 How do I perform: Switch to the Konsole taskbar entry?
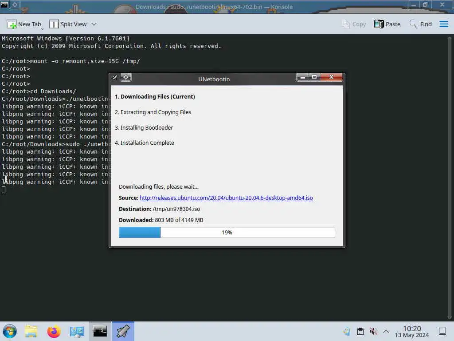[x=100, y=331]
